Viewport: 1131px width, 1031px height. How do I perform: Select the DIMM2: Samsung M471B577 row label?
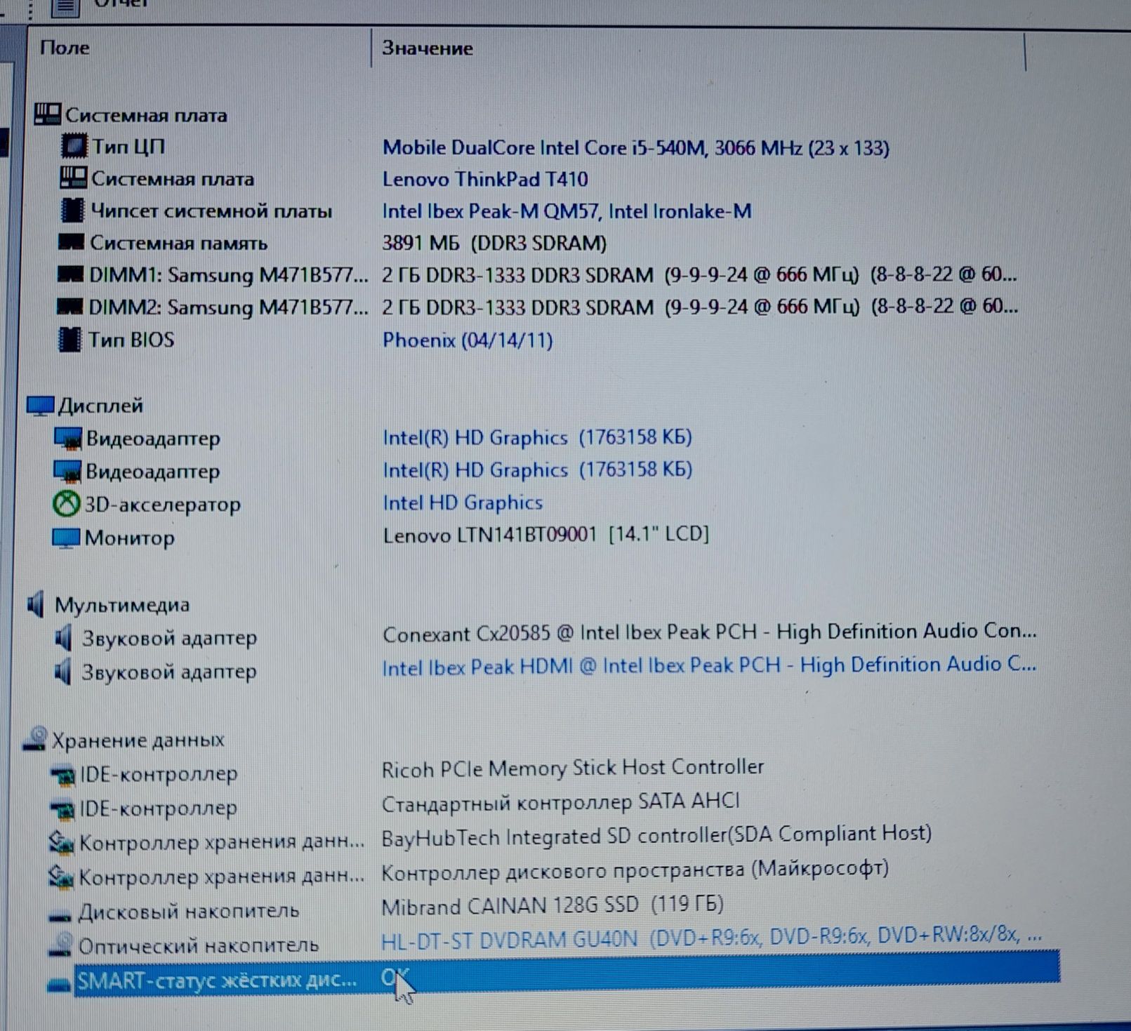coord(227,307)
